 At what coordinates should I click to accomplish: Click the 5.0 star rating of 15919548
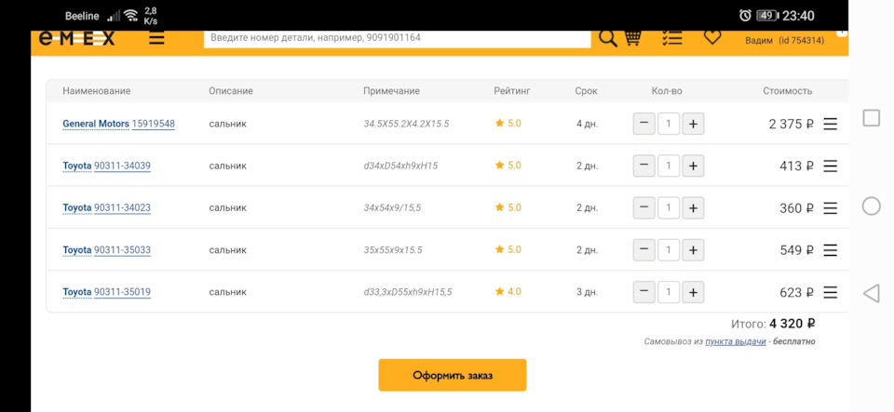tap(508, 123)
